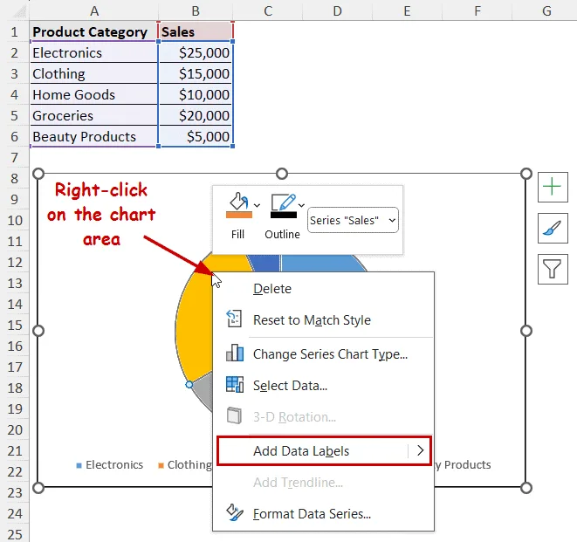Screen dimensions: 577x542
Task: Select column F header
Action: pos(477,10)
